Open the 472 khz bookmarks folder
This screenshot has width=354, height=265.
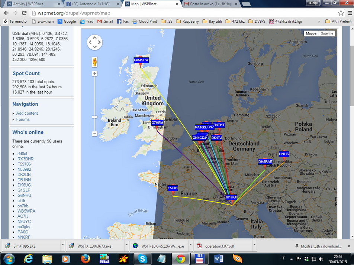point(235,22)
